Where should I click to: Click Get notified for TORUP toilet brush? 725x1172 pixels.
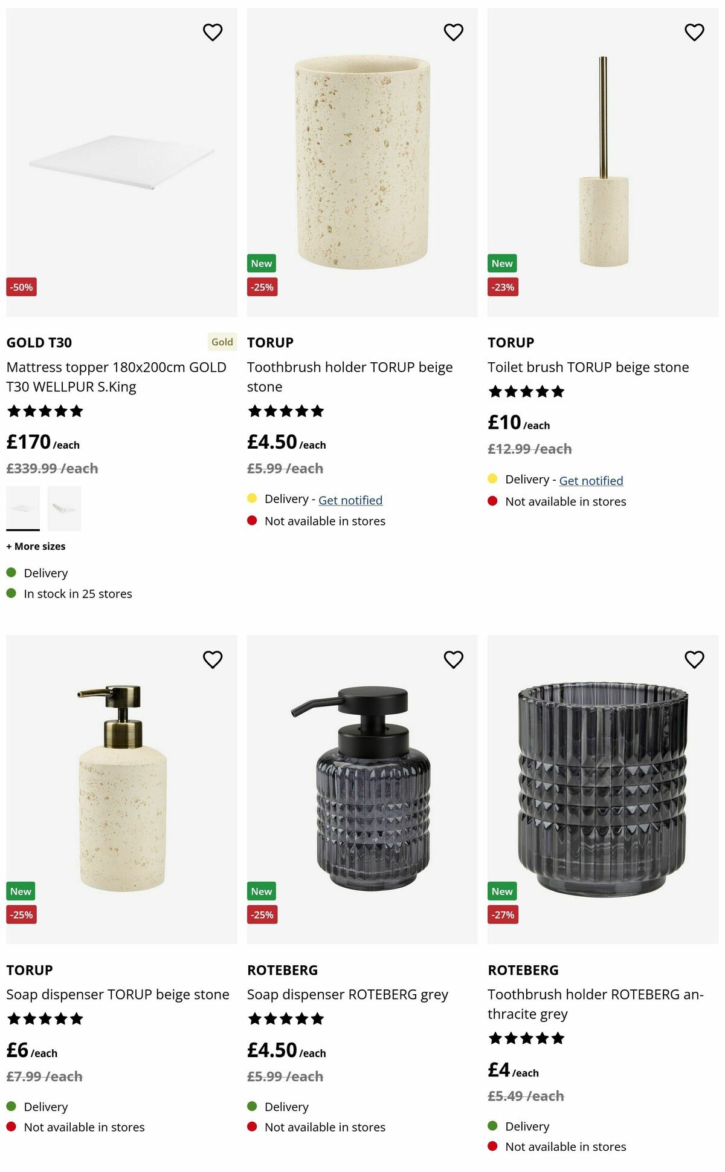pos(591,481)
